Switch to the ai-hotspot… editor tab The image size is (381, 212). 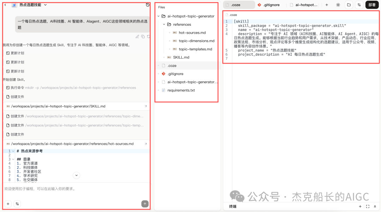coord(304,5)
